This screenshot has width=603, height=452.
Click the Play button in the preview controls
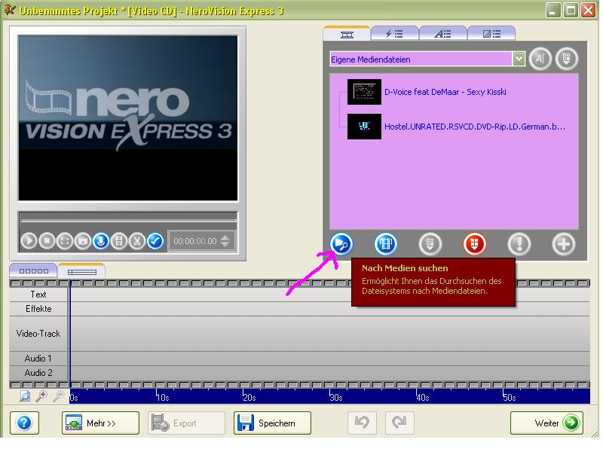pos(29,241)
